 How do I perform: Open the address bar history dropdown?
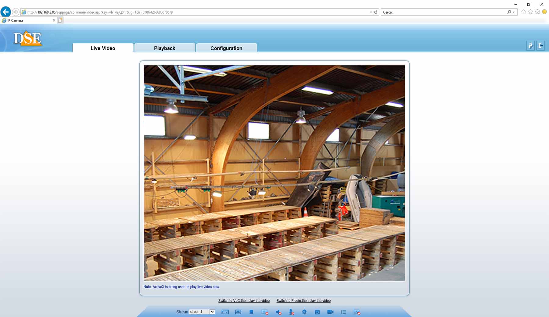coord(371,12)
